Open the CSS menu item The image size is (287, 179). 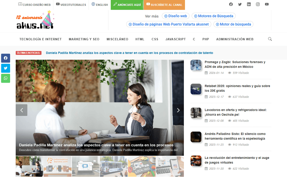click(x=155, y=39)
